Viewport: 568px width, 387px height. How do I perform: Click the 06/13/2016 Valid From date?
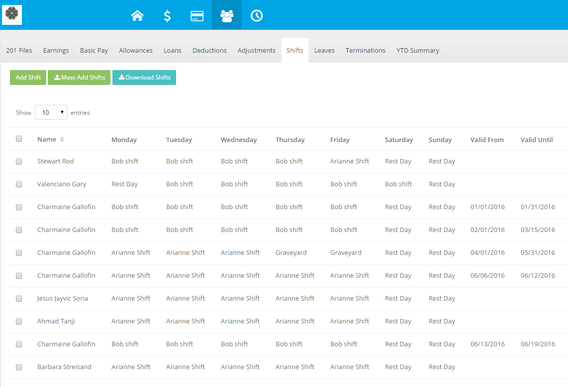pos(487,344)
